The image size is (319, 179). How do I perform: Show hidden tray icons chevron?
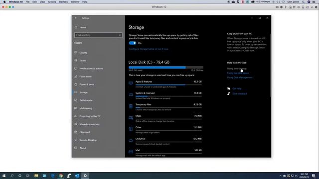pos(280,176)
